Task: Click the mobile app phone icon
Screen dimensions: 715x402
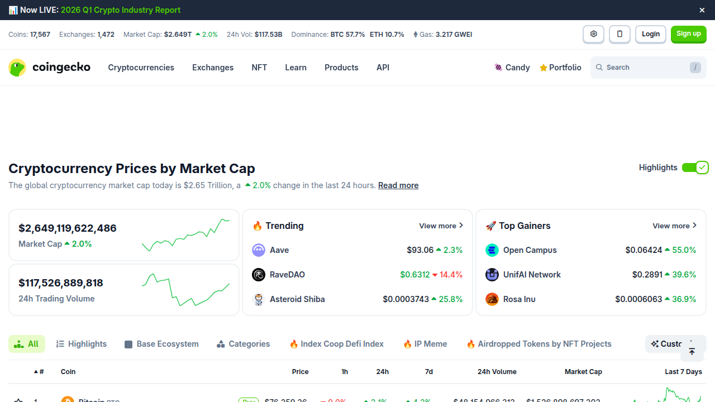Action: [x=619, y=34]
